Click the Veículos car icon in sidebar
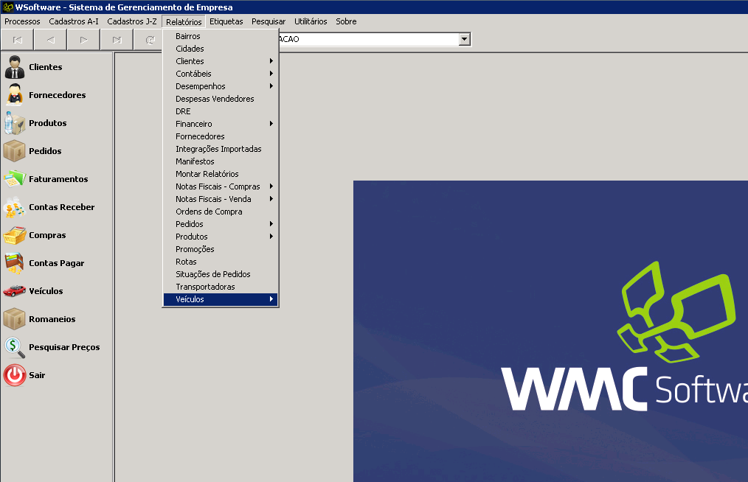 click(x=15, y=291)
